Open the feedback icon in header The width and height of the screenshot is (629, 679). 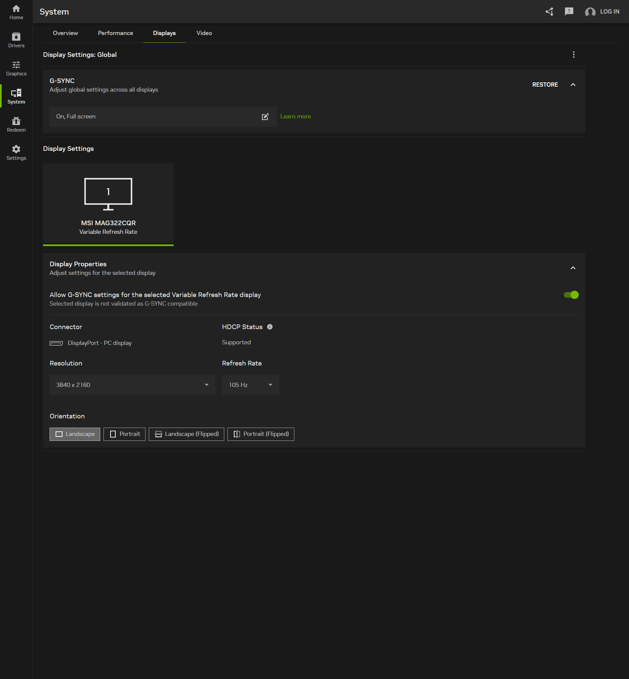(569, 12)
